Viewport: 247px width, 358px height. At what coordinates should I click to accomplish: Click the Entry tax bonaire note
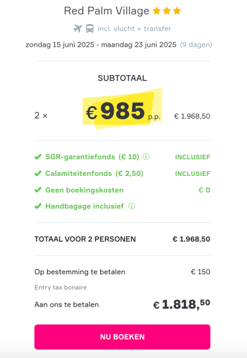pyautogui.click(x=61, y=287)
